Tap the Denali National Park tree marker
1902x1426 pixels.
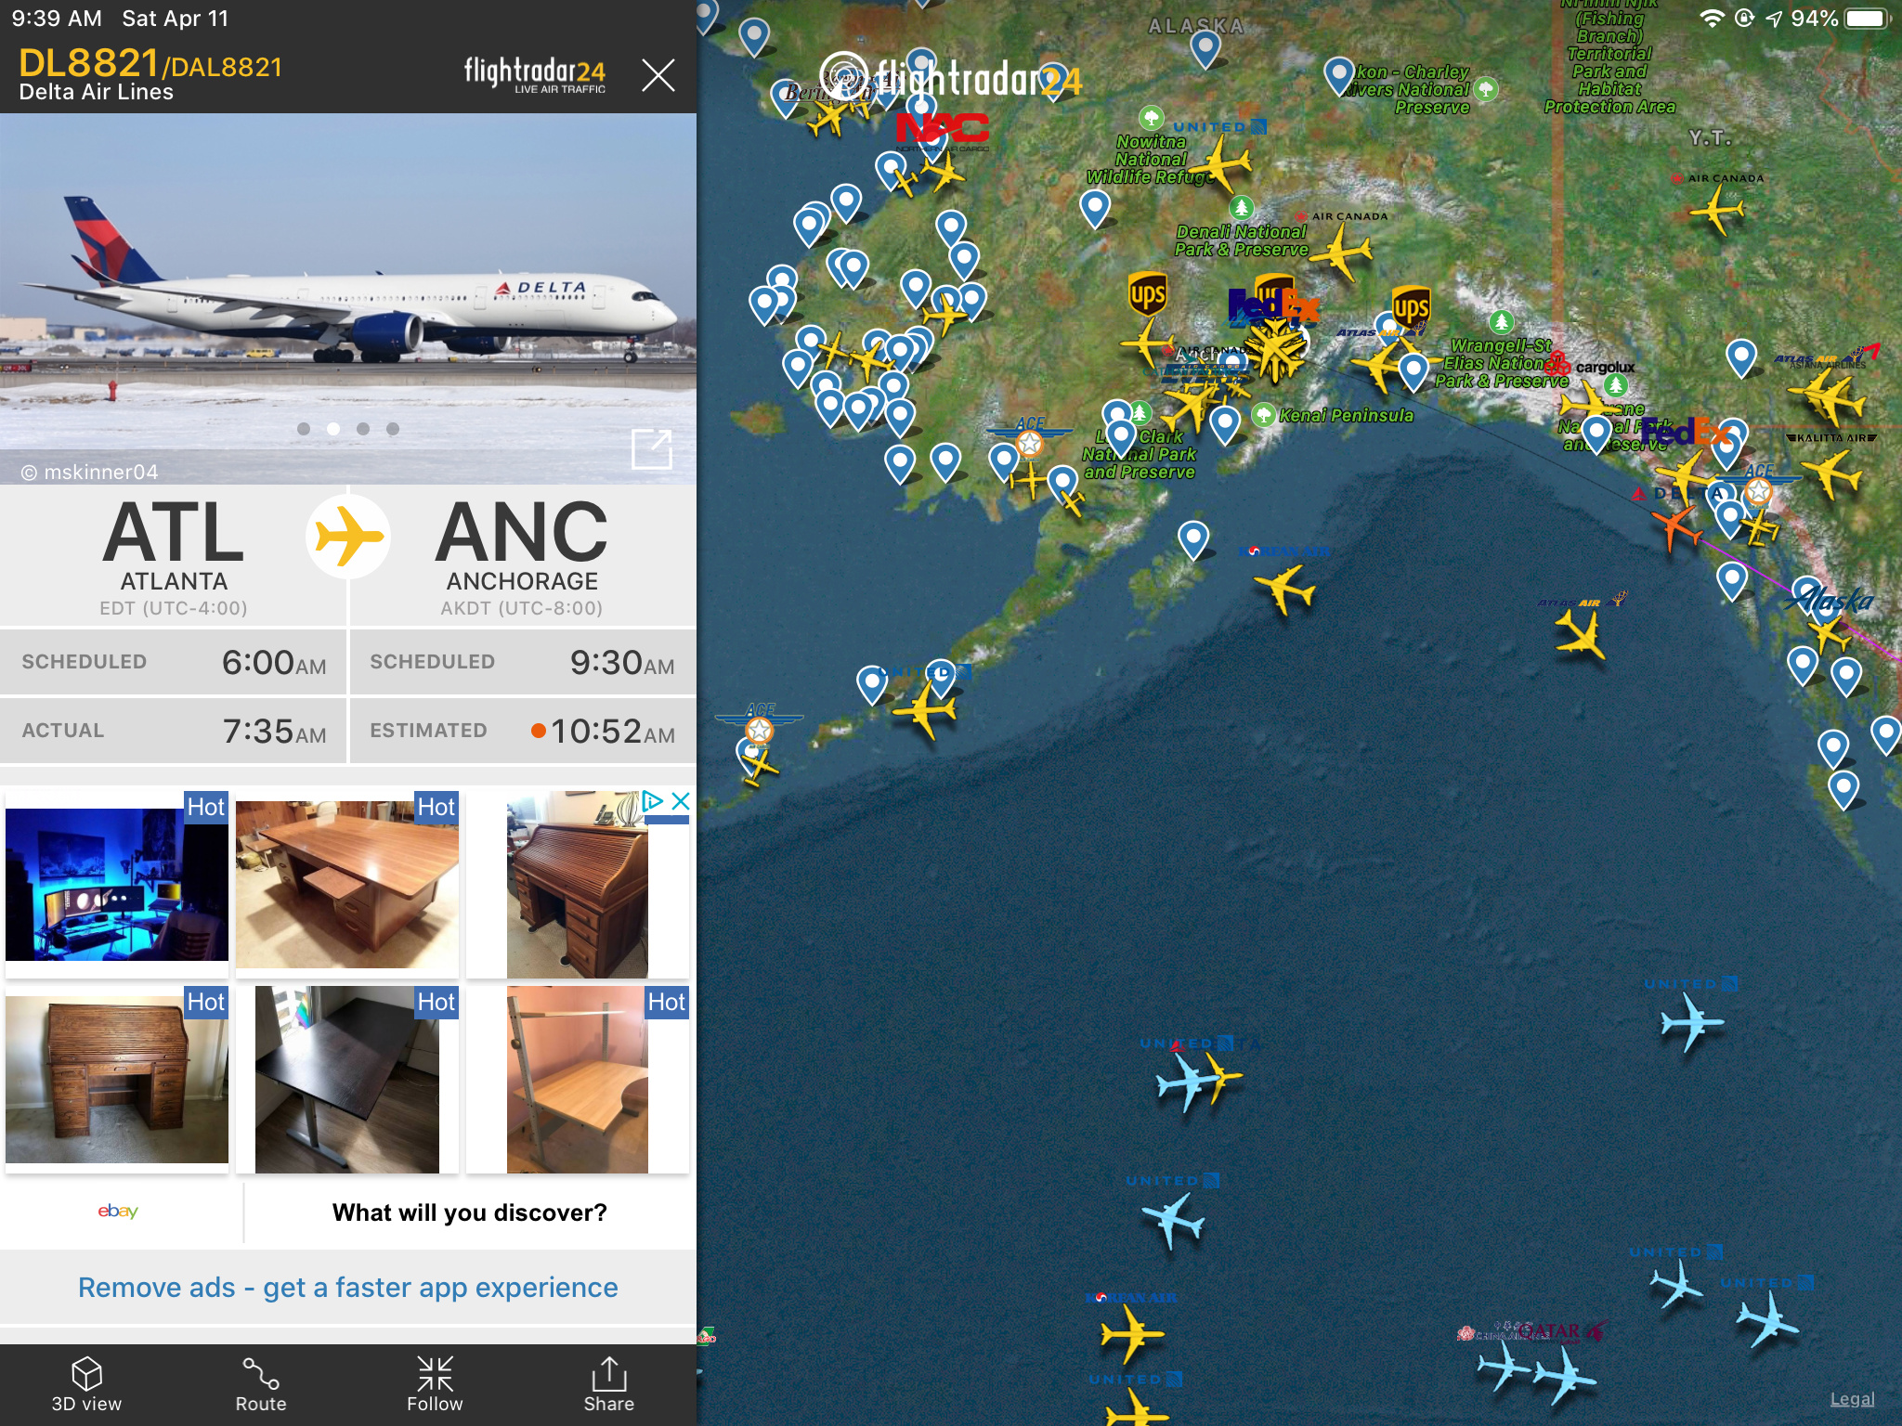coord(1241,207)
